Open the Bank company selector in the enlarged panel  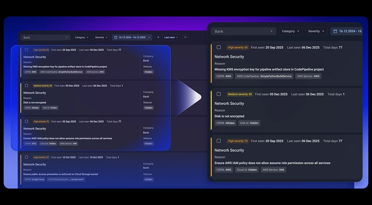(x=243, y=31)
